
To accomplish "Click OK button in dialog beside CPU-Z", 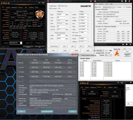I will 128,104.
